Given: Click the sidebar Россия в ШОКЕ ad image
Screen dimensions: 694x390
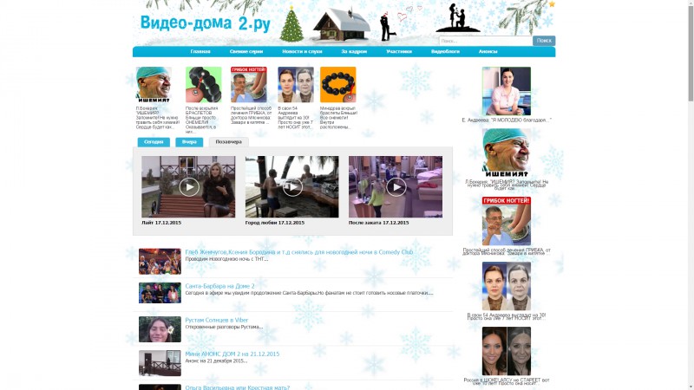Looking at the screenshot, I should pyautogui.click(x=507, y=351).
